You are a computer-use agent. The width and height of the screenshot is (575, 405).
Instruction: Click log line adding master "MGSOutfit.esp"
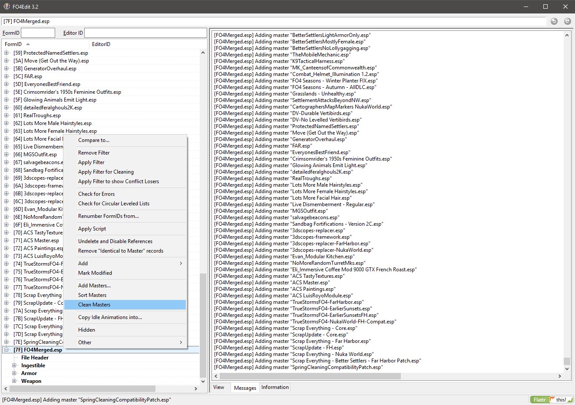click(x=271, y=211)
